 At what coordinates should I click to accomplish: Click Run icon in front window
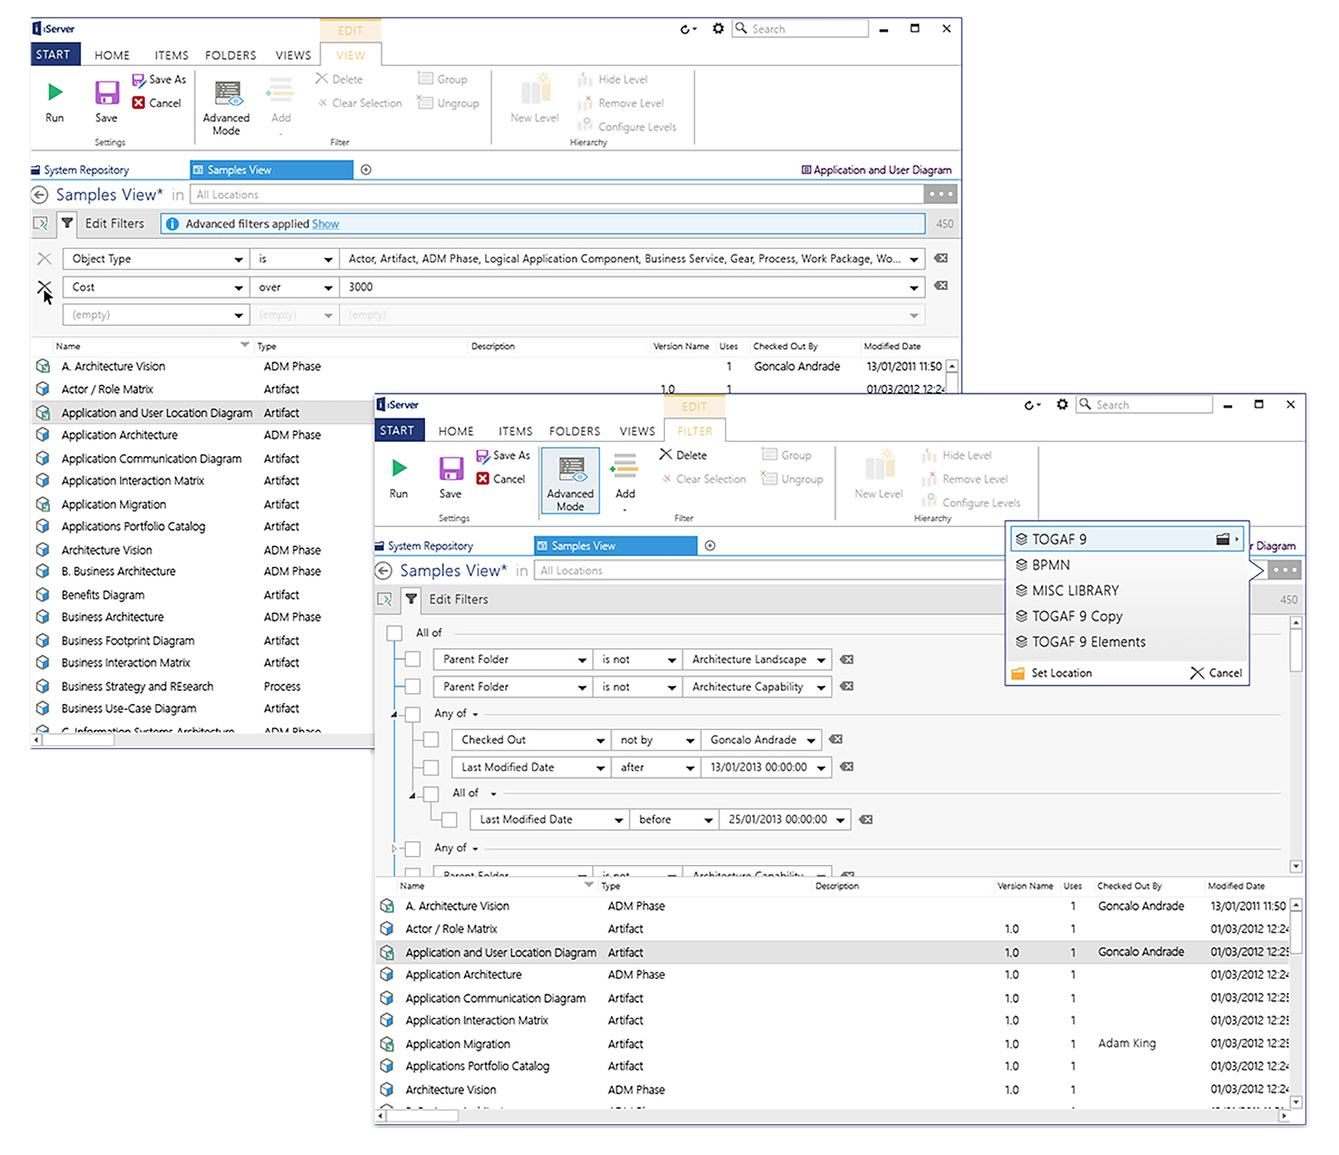(399, 468)
